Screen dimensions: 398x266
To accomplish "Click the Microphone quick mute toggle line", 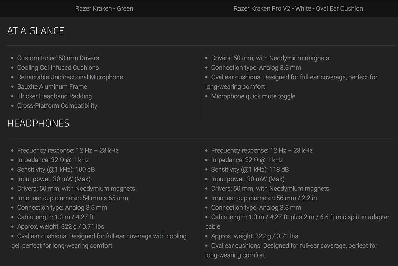I will click(x=253, y=96).
